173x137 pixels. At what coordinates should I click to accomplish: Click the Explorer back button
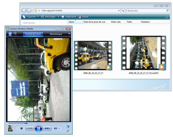(24, 11)
